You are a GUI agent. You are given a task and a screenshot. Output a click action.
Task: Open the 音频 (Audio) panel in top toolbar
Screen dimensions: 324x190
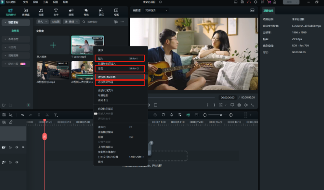(x=41, y=12)
